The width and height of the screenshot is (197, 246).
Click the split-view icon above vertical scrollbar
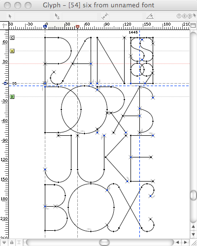(194, 26)
